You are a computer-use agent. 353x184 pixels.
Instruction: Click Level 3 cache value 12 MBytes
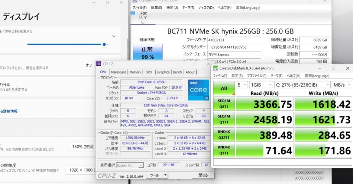tap(190, 154)
